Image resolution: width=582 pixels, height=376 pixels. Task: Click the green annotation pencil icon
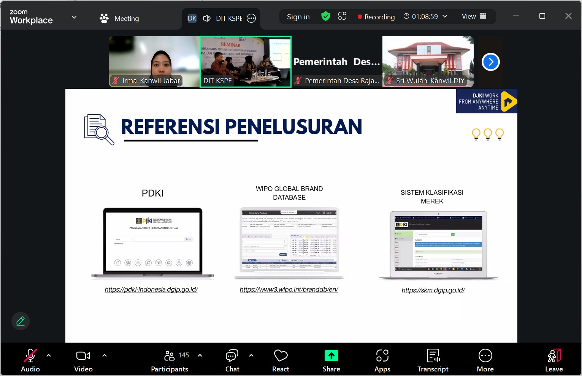click(21, 321)
